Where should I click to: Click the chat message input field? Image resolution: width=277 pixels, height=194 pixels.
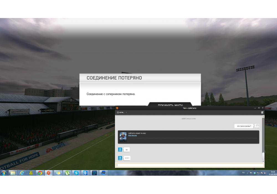pyautogui.click(x=189, y=165)
